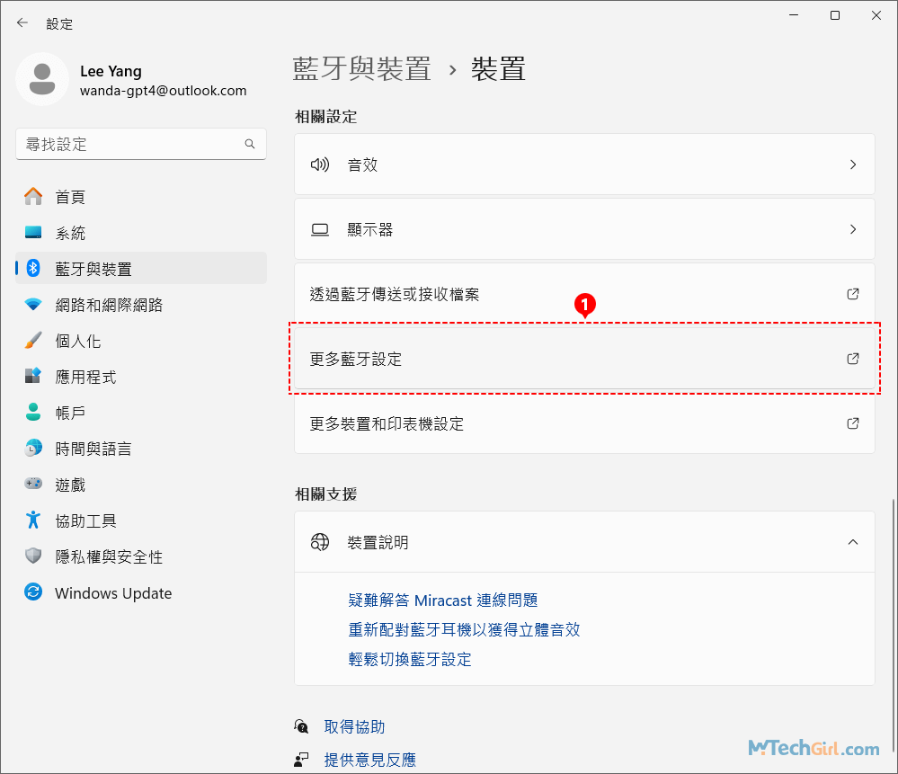Collapse the 裝置說明 section
This screenshot has width=898, height=774.
(x=852, y=542)
